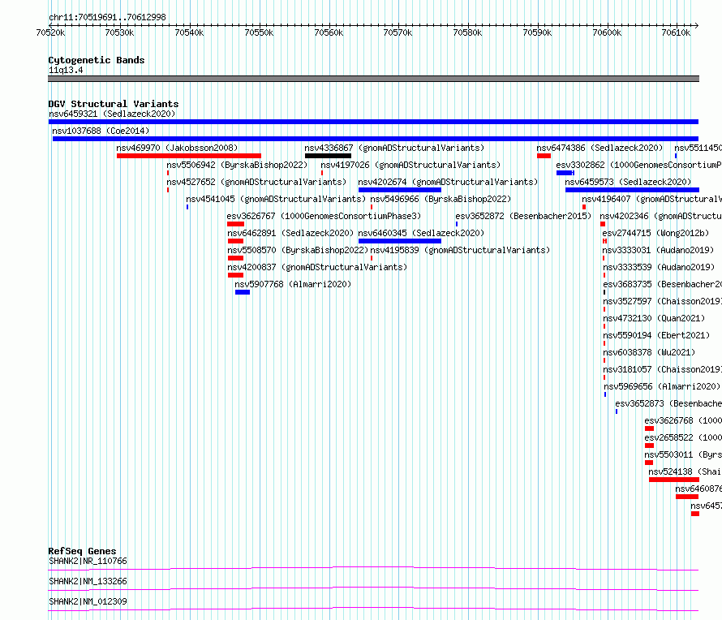Open variant esv2744715 (Wong2012b) label
This screenshot has height=620, width=722.
(655, 233)
